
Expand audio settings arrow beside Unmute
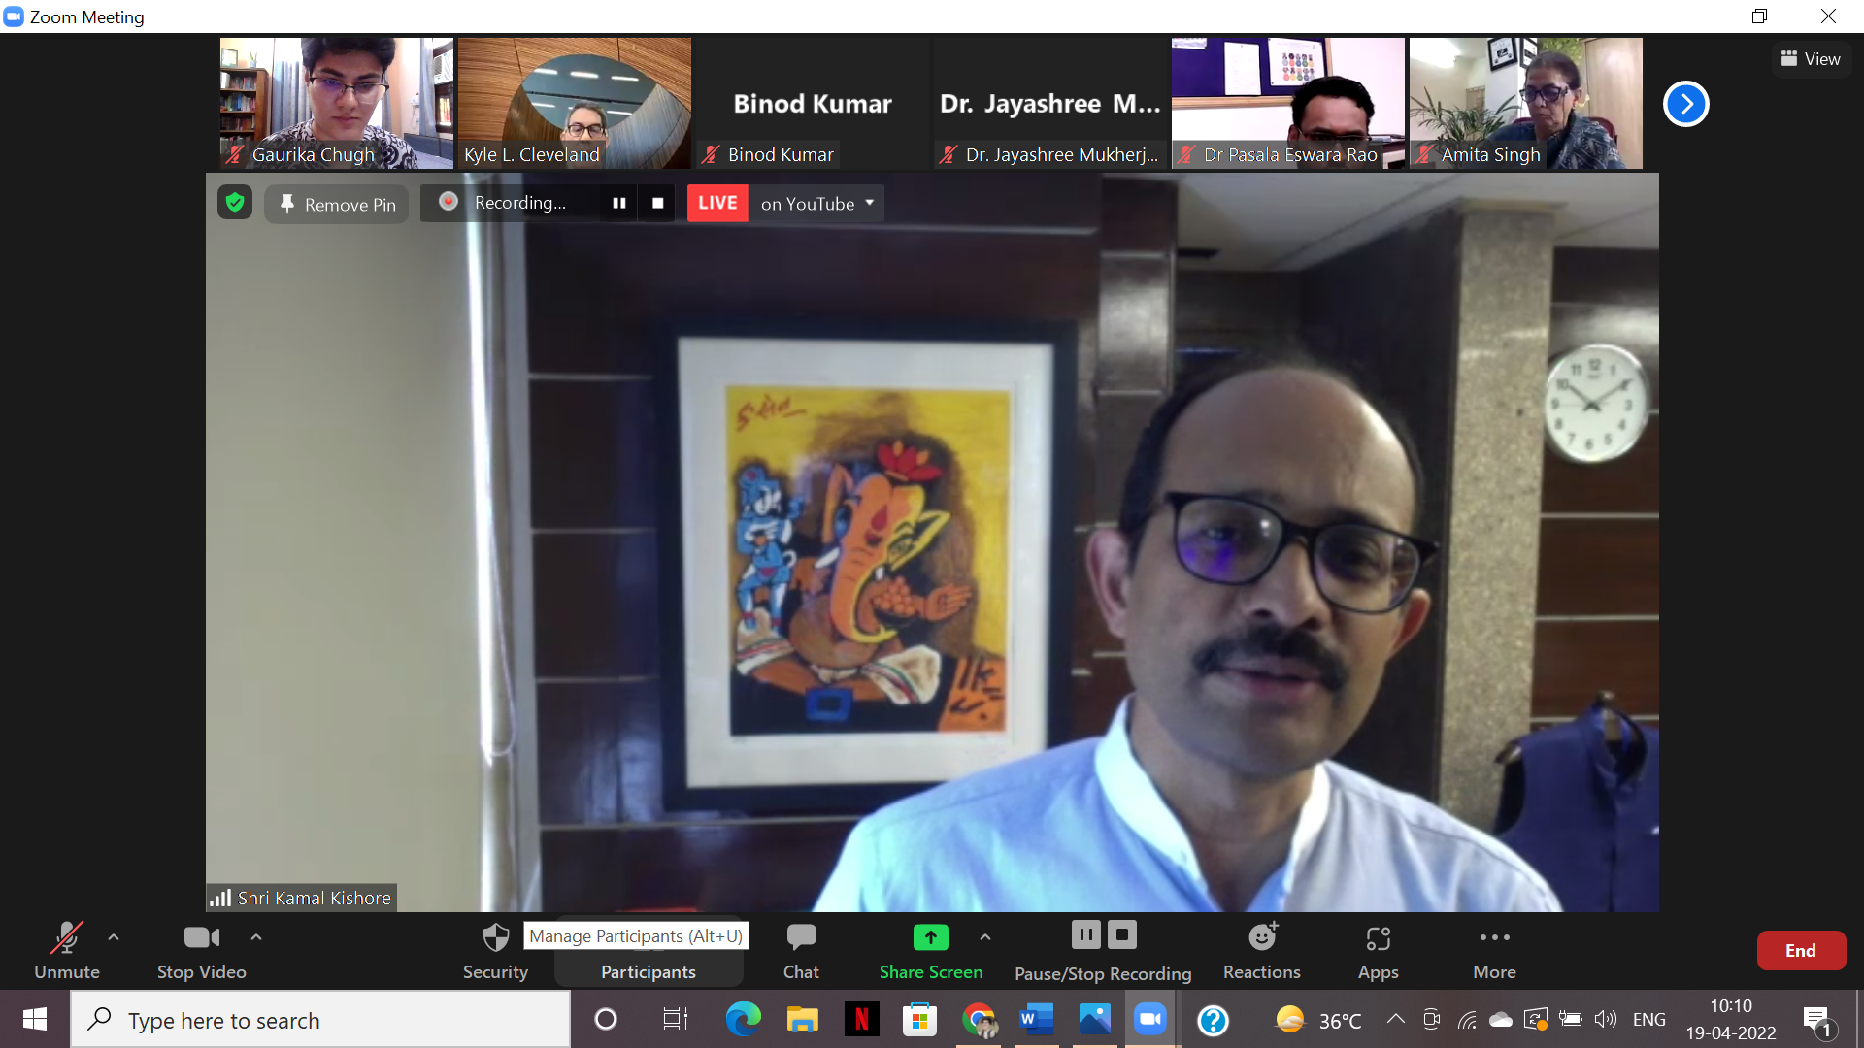point(114,937)
